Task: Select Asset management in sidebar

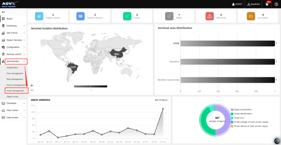Action: tap(15, 91)
